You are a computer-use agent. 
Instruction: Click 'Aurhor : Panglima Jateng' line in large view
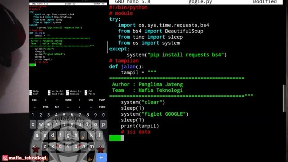pos(148,85)
